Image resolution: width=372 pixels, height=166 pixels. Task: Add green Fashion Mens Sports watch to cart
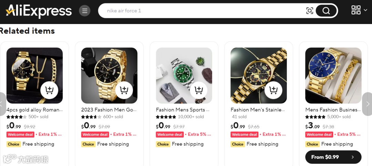click(x=199, y=90)
